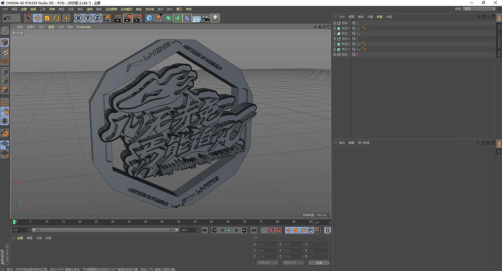The height and width of the screenshot is (271, 502).
Task: Expand the 空白.3 null object
Action: (335, 39)
